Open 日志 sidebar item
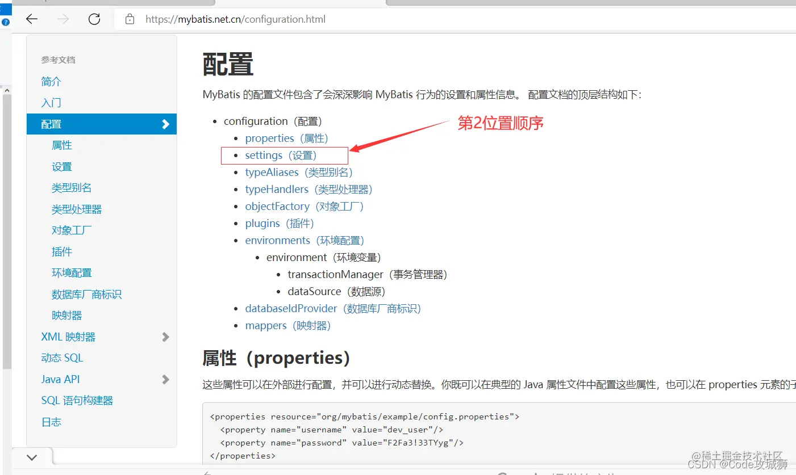Viewport: 796px width, 475px height. [51, 422]
